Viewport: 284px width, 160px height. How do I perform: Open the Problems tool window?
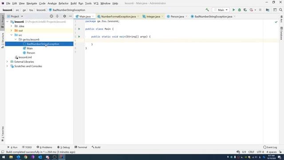point(44,147)
